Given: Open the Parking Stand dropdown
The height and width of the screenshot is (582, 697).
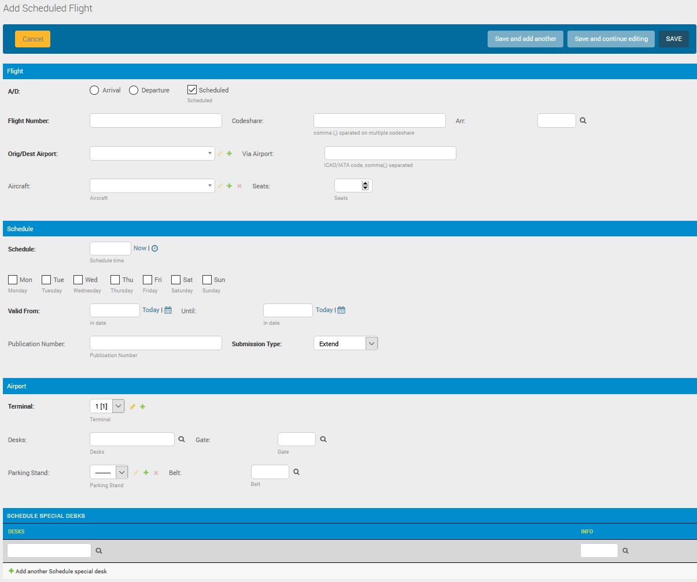Looking at the screenshot, I should pyautogui.click(x=109, y=472).
